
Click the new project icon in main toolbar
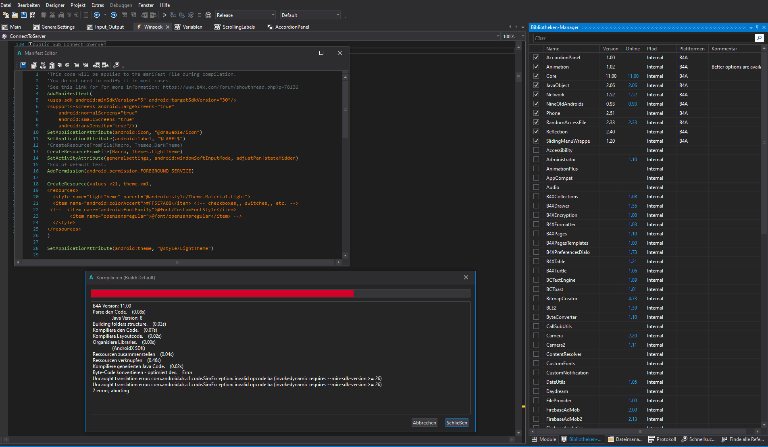click(6, 15)
